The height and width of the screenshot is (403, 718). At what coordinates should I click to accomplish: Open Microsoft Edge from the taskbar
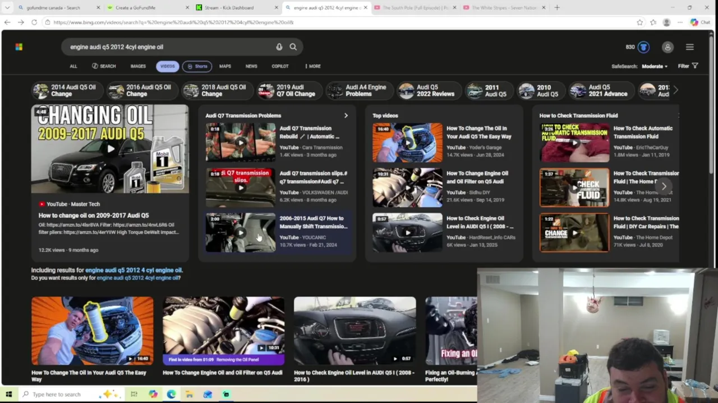coord(171,395)
